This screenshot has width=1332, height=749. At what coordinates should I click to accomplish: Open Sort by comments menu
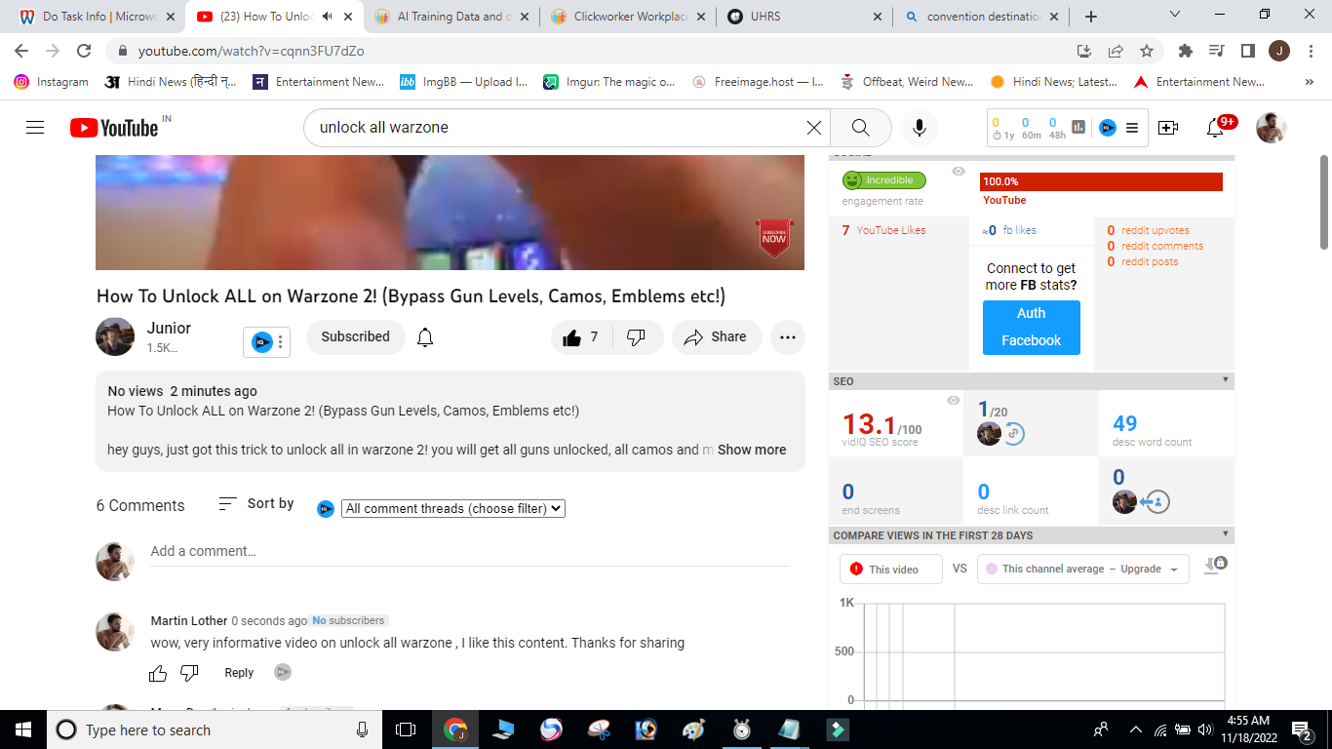[x=256, y=504]
